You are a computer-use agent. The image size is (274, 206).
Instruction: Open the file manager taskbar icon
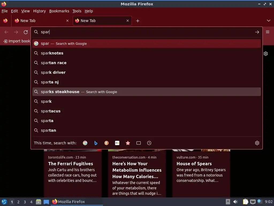click(x=39, y=202)
